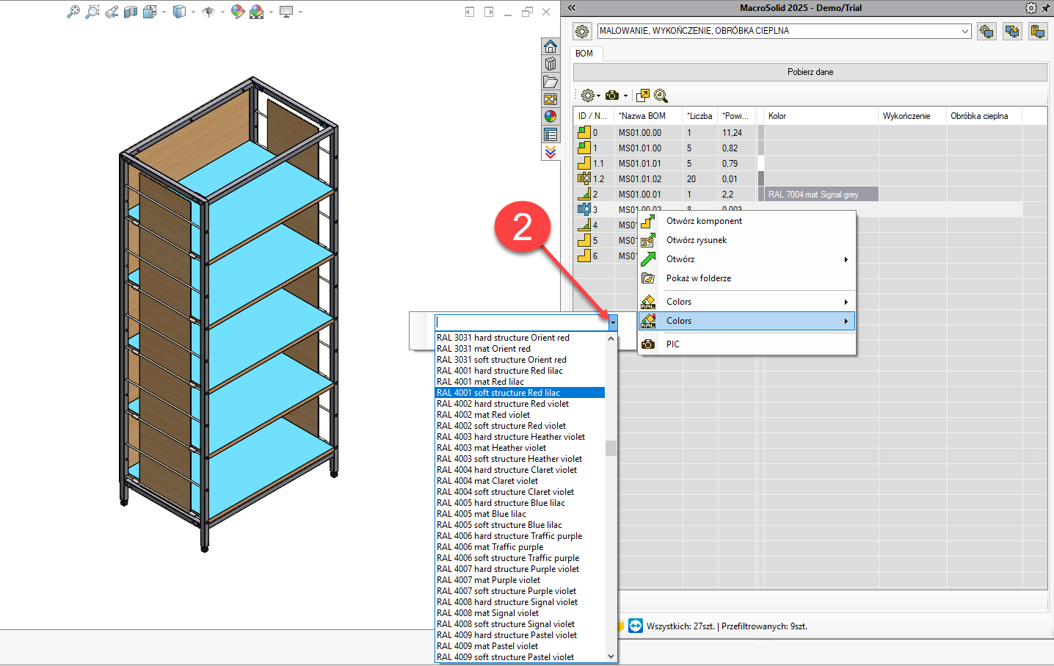Click the gear button beside profile combobox

582,32
